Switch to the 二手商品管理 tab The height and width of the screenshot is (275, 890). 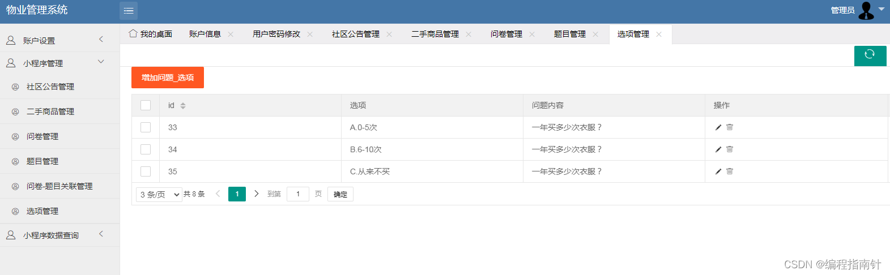tap(435, 34)
